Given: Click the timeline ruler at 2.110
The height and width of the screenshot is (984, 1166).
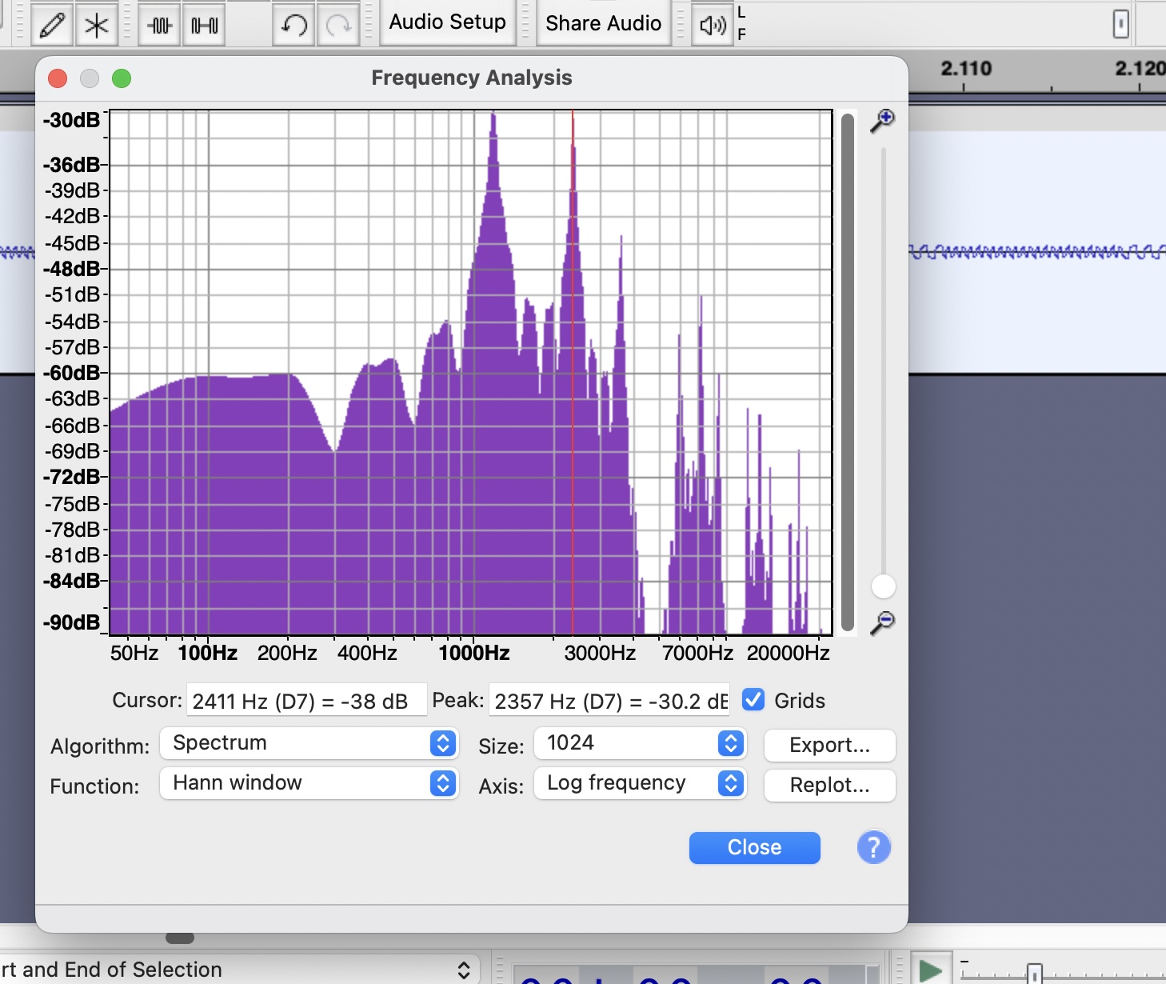Looking at the screenshot, I should 965,69.
